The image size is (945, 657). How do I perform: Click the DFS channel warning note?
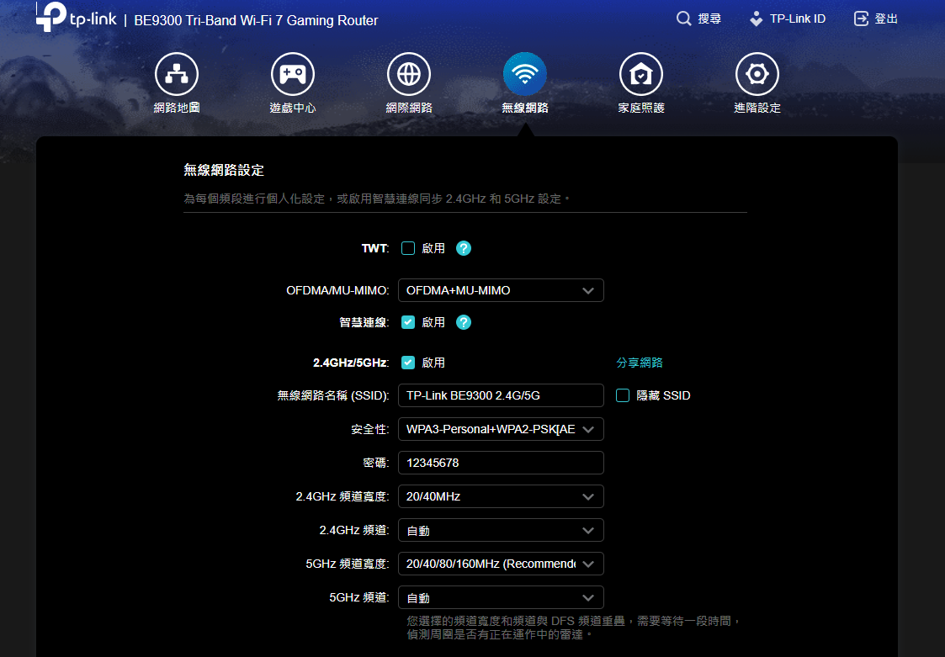[x=573, y=628]
